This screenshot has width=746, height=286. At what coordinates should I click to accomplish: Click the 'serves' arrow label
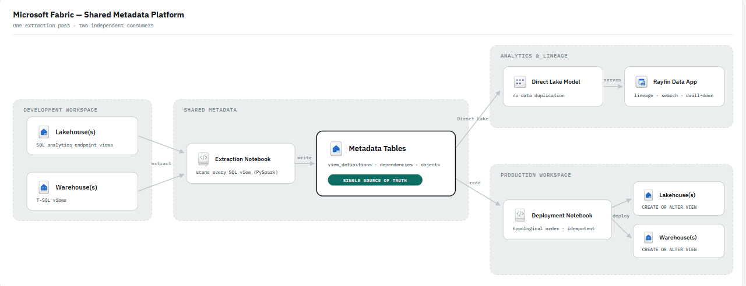coord(612,80)
